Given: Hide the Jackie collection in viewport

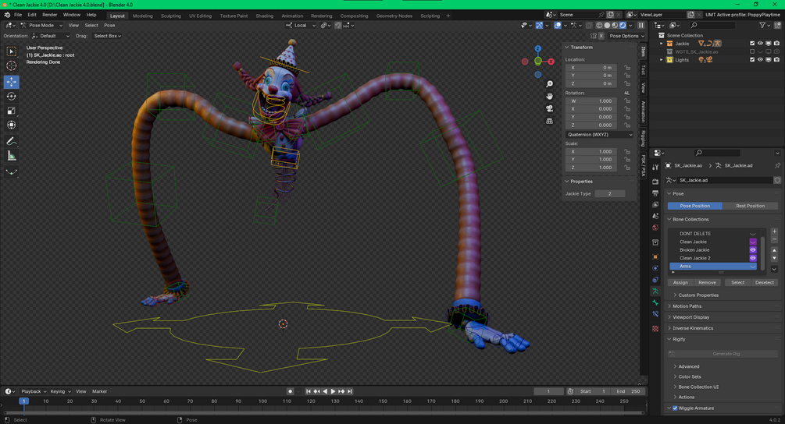Looking at the screenshot, I should (x=760, y=44).
